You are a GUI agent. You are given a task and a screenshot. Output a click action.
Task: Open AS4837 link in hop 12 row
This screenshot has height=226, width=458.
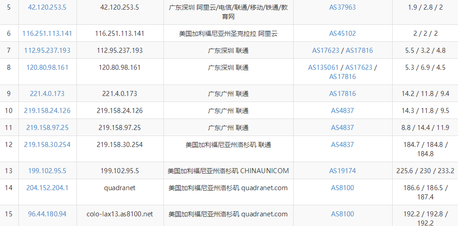point(342,144)
